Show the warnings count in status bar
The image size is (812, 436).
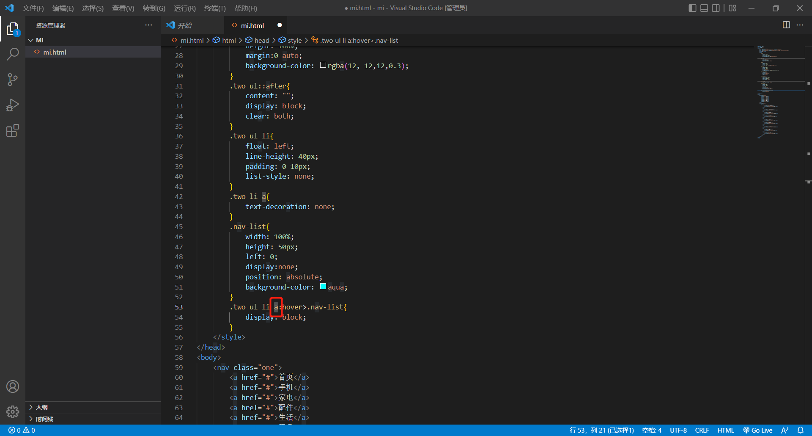(29, 430)
